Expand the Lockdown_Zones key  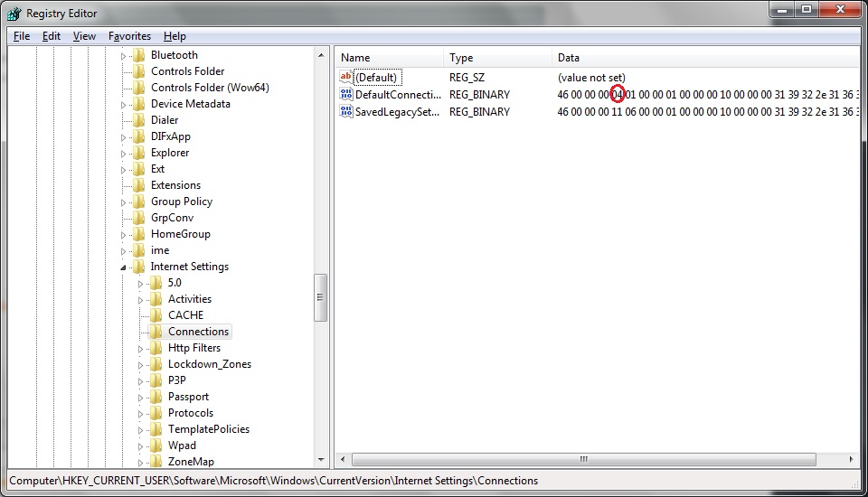pos(141,365)
